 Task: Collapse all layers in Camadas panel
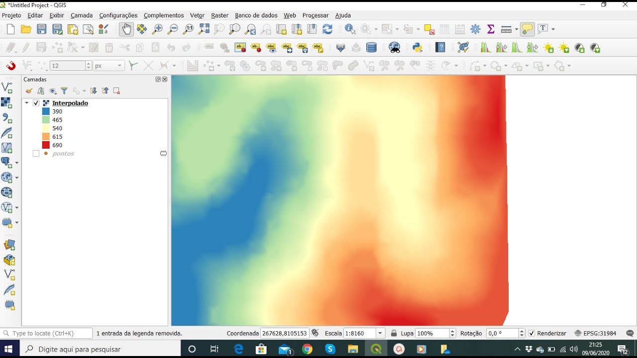click(105, 90)
